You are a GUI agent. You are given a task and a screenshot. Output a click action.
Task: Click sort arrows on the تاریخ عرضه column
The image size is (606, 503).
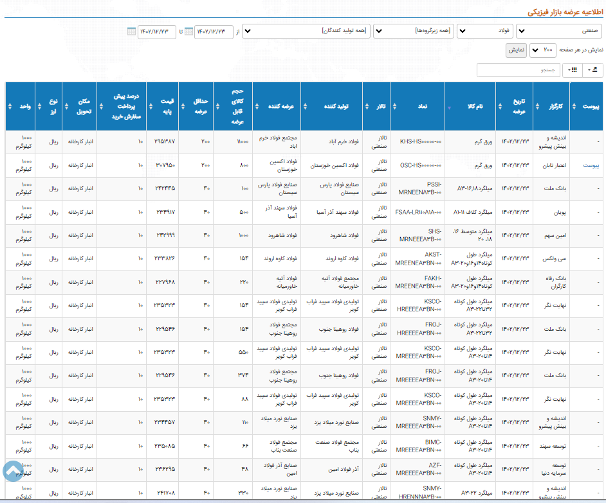[500, 107]
